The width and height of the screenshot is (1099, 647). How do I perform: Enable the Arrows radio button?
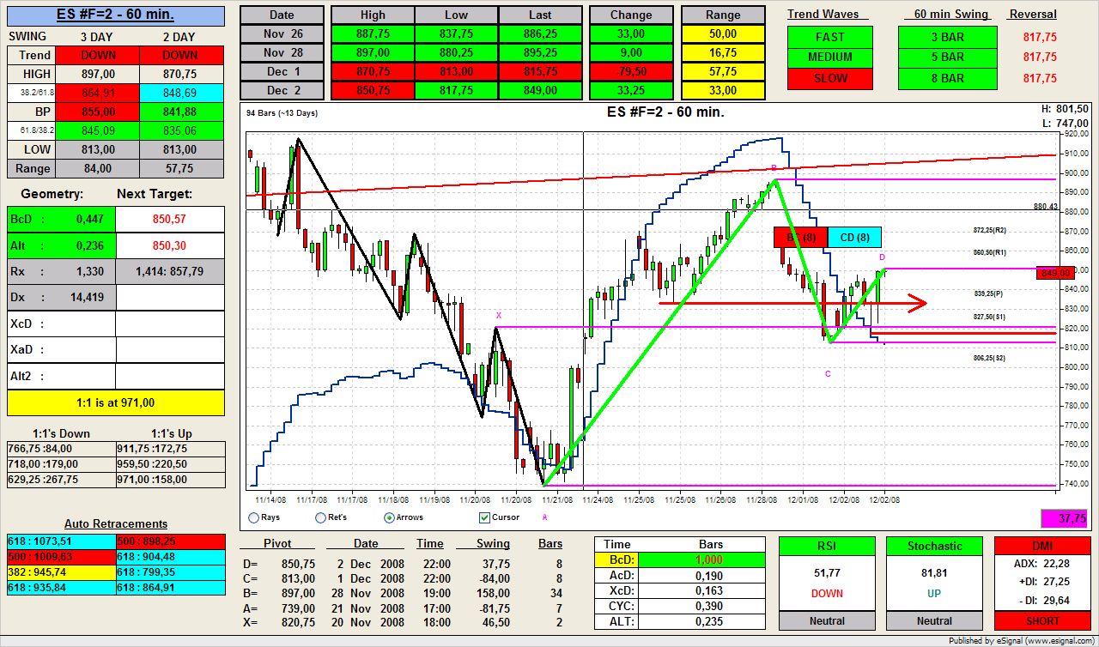click(390, 517)
